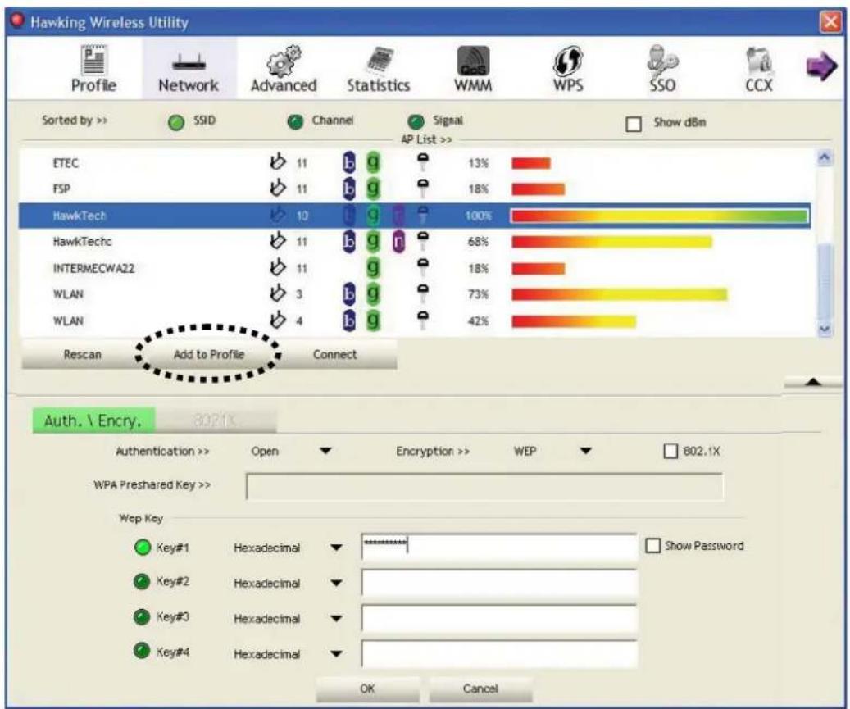Click the Cancel button
The height and width of the screenshot is (709, 850).
pos(480,689)
